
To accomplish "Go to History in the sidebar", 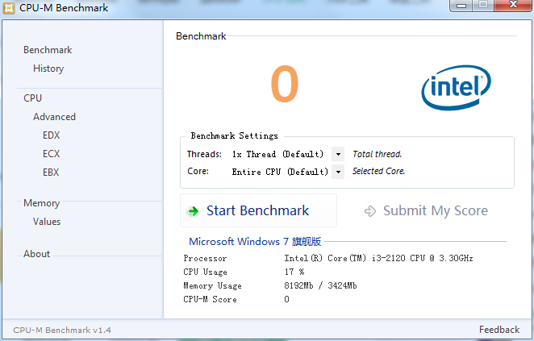I will click(x=48, y=69).
